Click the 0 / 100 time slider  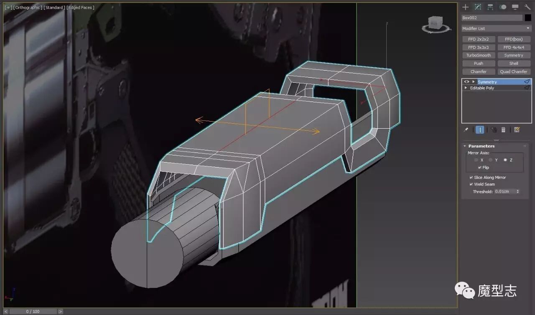pos(33,311)
